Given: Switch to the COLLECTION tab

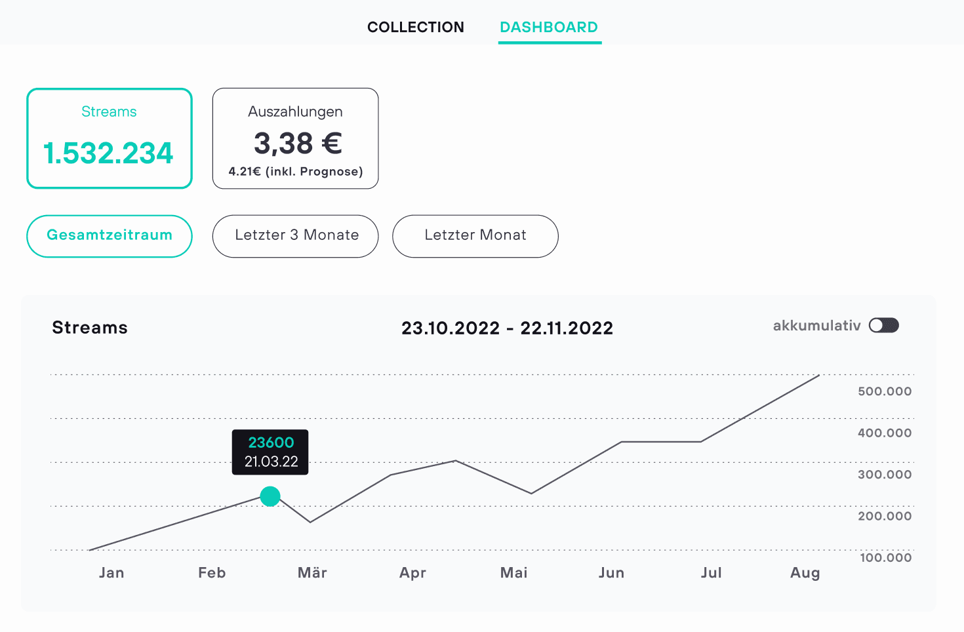Looking at the screenshot, I should (x=415, y=27).
